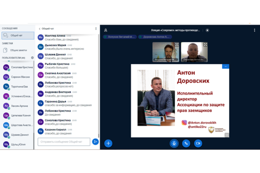Click Казанин Кирилл avatar in chat
The height and width of the screenshot is (173, 260).
coord(41,131)
